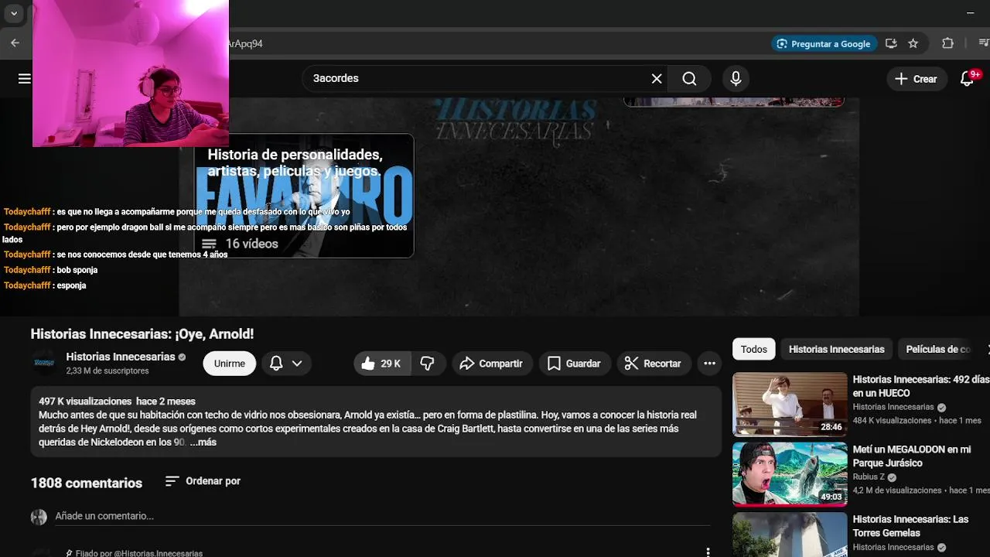Select the Películas de co filter chip

(938, 350)
